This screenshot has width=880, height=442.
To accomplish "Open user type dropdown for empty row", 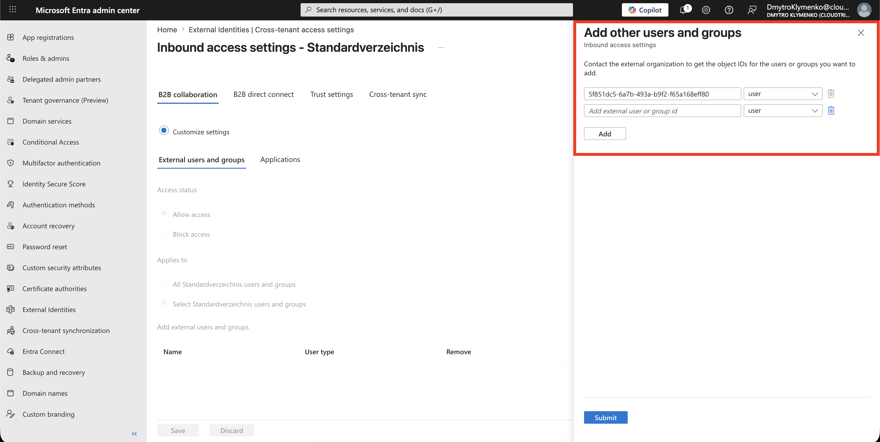I will pyautogui.click(x=783, y=110).
